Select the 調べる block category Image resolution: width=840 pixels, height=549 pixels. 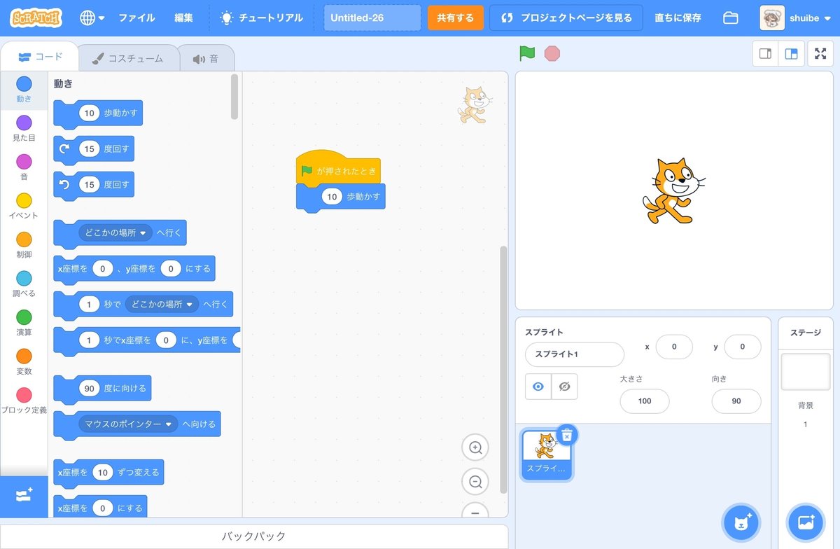point(24,285)
